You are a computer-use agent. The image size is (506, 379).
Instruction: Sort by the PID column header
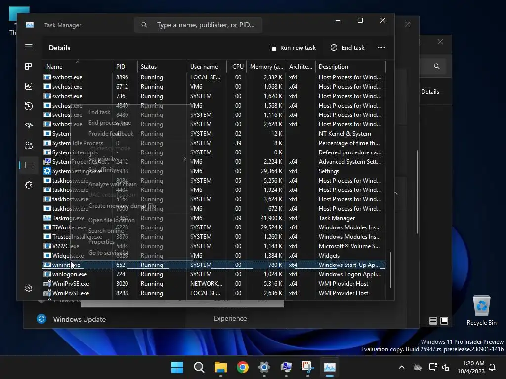click(125, 67)
